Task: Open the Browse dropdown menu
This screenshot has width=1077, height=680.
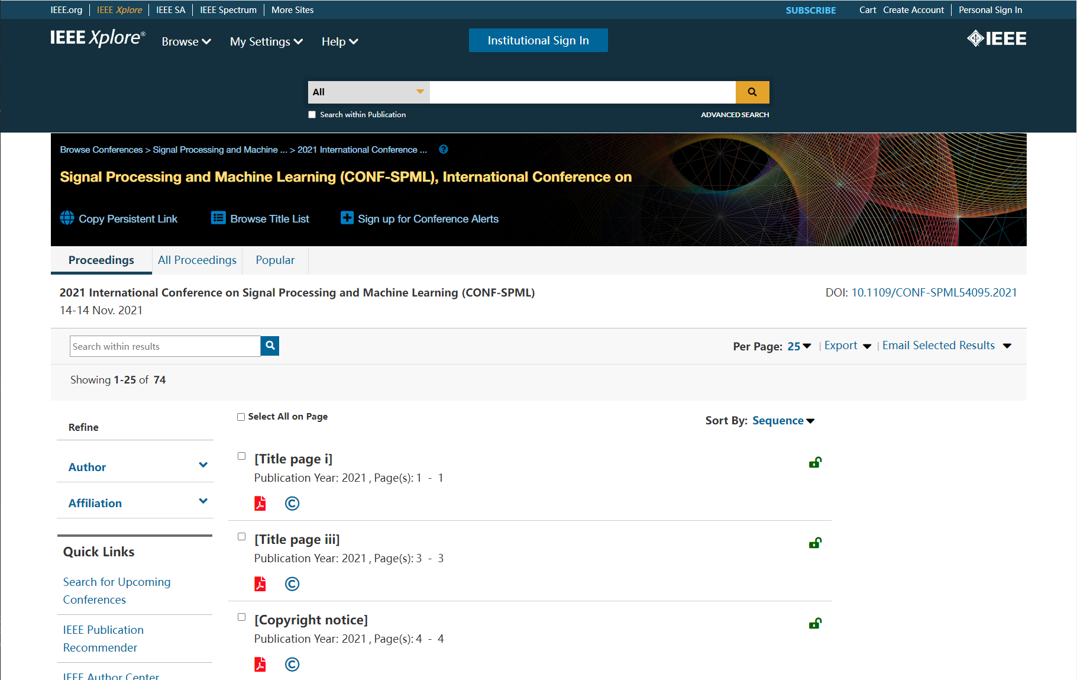Action: (x=186, y=41)
